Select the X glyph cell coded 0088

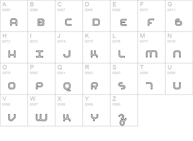[x=69, y=111]
